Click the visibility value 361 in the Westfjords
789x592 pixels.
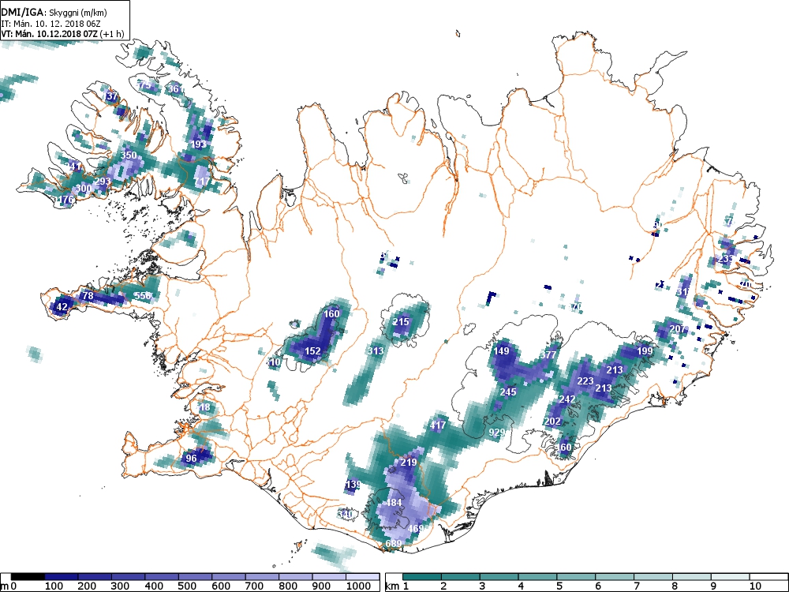tap(176, 88)
